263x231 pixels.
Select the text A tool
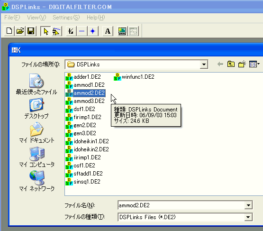tap(108, 31)
